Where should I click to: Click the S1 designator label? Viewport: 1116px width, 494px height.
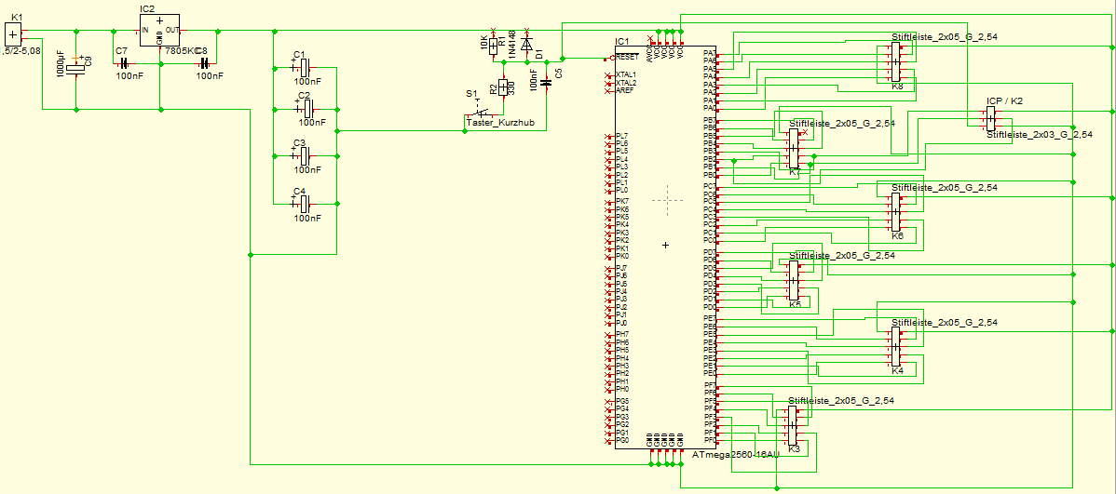click(x=471, y=94)
